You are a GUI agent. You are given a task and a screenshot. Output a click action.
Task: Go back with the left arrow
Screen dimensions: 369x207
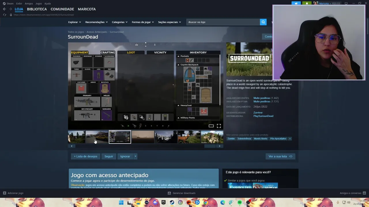[x=4, y=9]
